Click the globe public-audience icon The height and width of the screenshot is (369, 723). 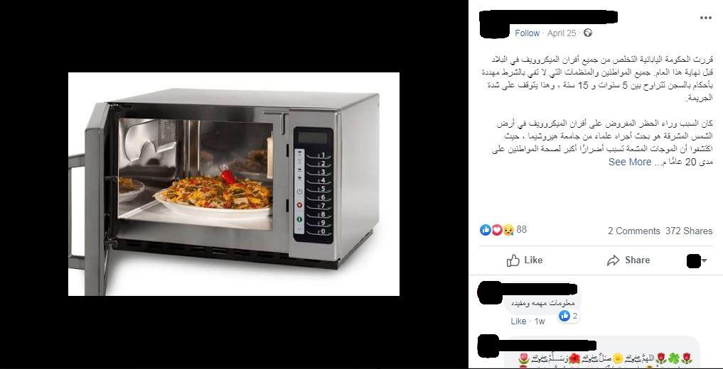point(587,33)
